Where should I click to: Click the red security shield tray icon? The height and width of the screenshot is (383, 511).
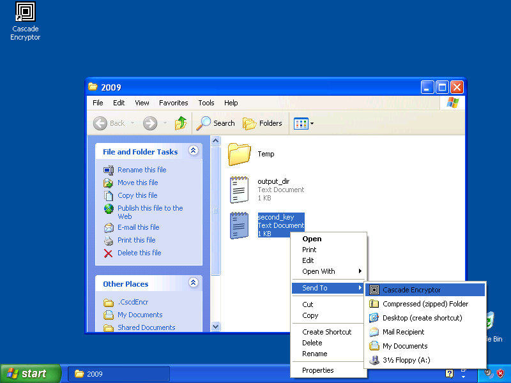click(500, 373)
